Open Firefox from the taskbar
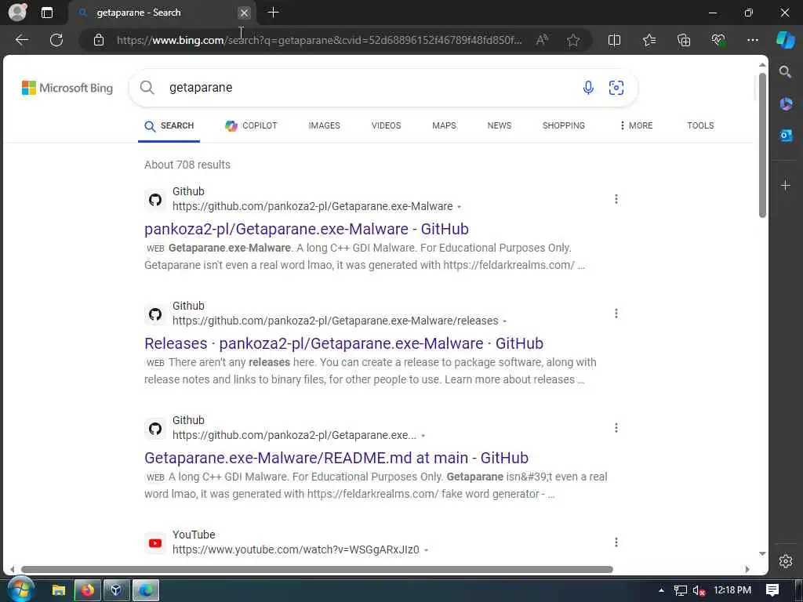The image size is (803, 602). (x=88, y=590)
